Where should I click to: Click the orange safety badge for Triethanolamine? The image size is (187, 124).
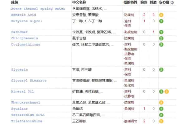tap(161, 121)
